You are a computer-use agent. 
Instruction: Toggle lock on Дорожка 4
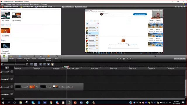pyautogui.click(x=12, y=72)
